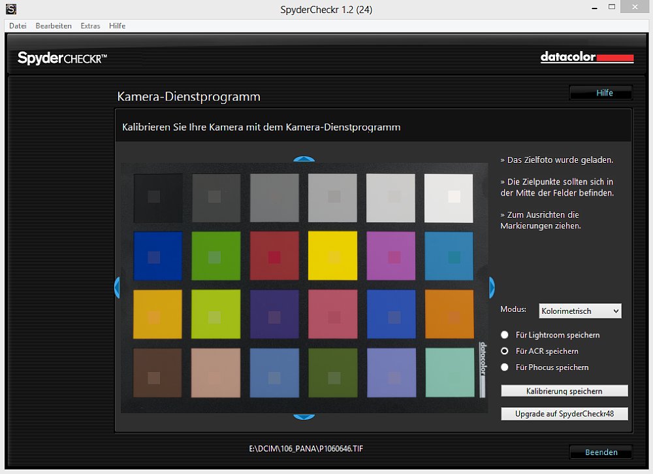Click Kalibrierung speichern button
The image size is (653, 474).
(x=564, y=391)
